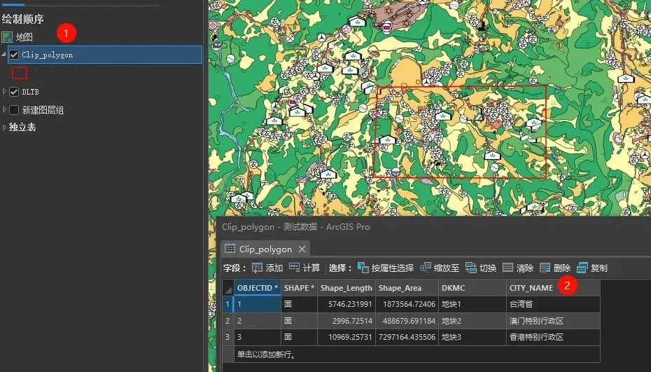The image size is (651, 372).
Task: Select the 新建图层组 group name
Action: [43, 110]
